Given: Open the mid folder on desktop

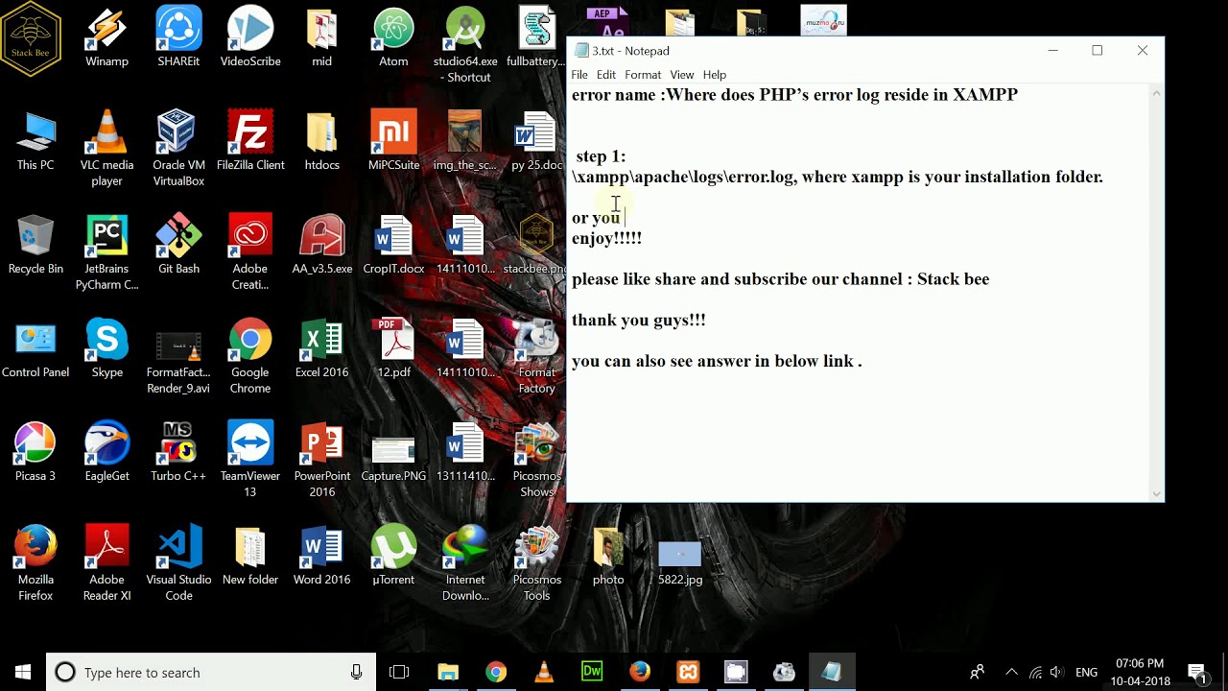Looking at the screenshot, I should (x=321, y=38).
